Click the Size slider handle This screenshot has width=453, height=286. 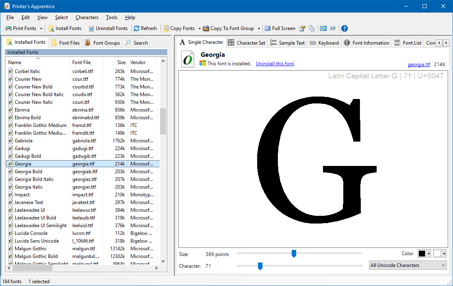[x=294, y=254]
